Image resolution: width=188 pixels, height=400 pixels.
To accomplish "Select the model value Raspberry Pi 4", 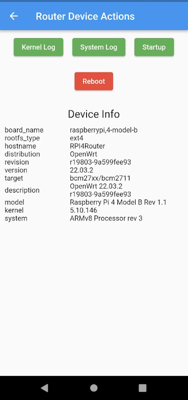I will 118,202.
